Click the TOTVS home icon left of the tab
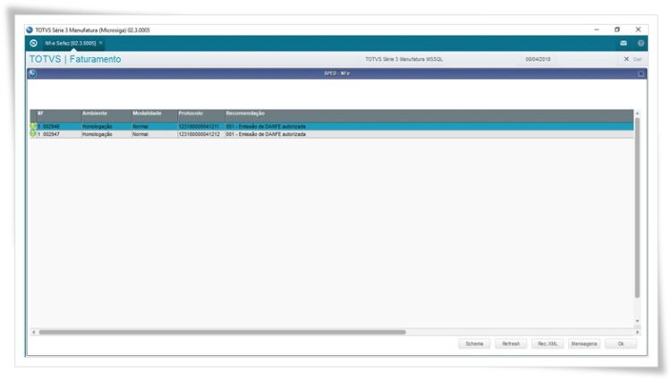The image size is (671, 380). pyautogui.click(x=33, y=43)
